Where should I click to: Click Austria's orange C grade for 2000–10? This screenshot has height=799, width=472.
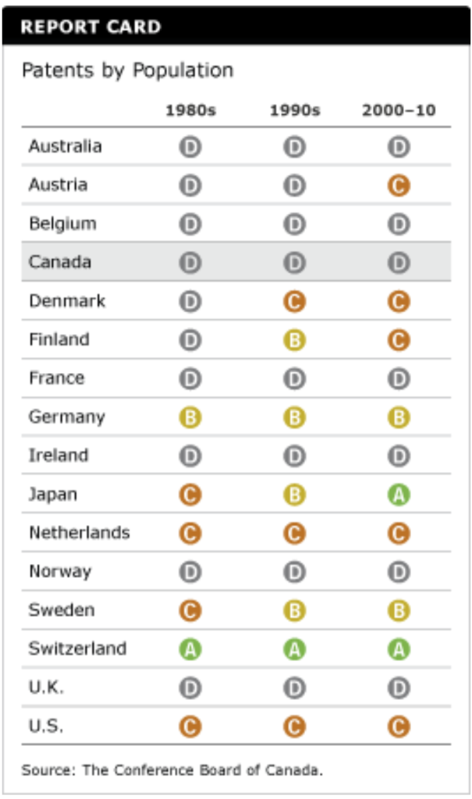399,186
